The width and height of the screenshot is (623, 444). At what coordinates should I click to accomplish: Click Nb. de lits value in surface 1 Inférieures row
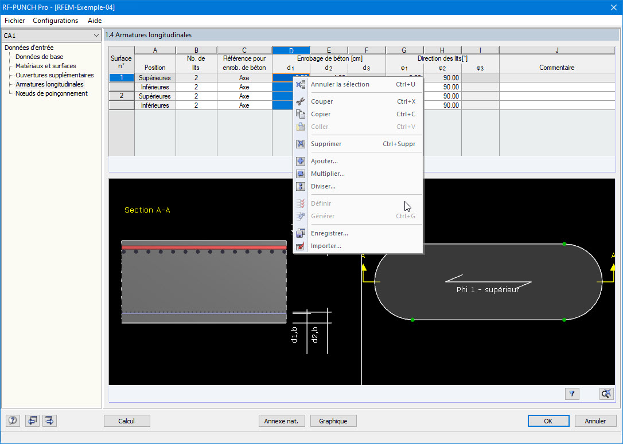[x=196, y=87]
